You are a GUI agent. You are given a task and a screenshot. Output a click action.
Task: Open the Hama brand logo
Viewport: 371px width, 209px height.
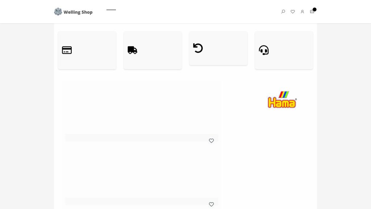point(282,99)
